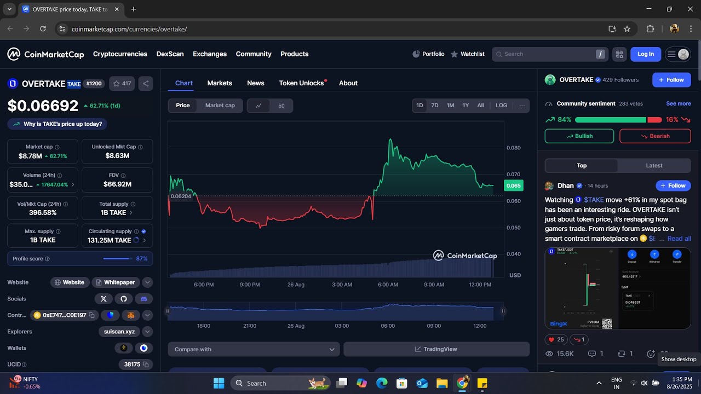Expand Total supply 1B TAKE arrow
The height and width of the screenshot is (394, 701).
pos(130,212)
